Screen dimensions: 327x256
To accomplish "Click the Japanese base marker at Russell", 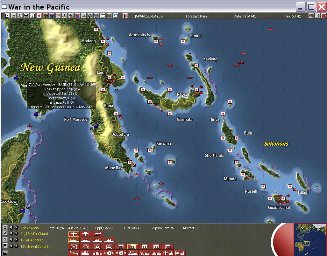I will 263,186.
